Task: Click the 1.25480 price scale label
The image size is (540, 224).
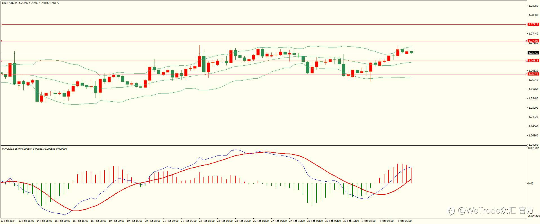Action: [534, 99]
